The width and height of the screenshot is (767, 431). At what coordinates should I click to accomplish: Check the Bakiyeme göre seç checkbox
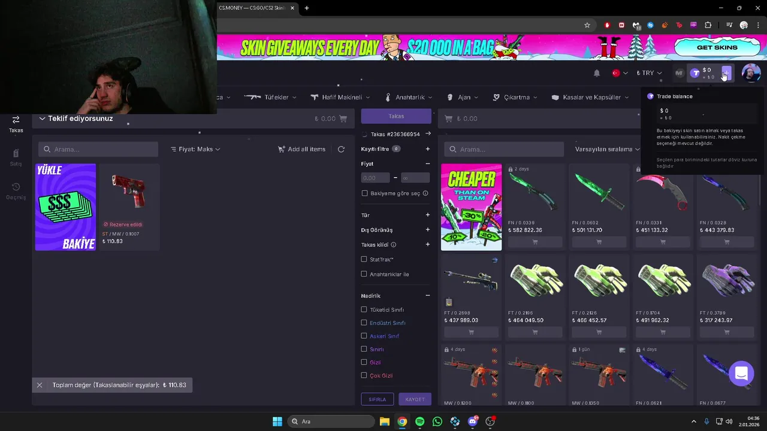tap(364, 193)
